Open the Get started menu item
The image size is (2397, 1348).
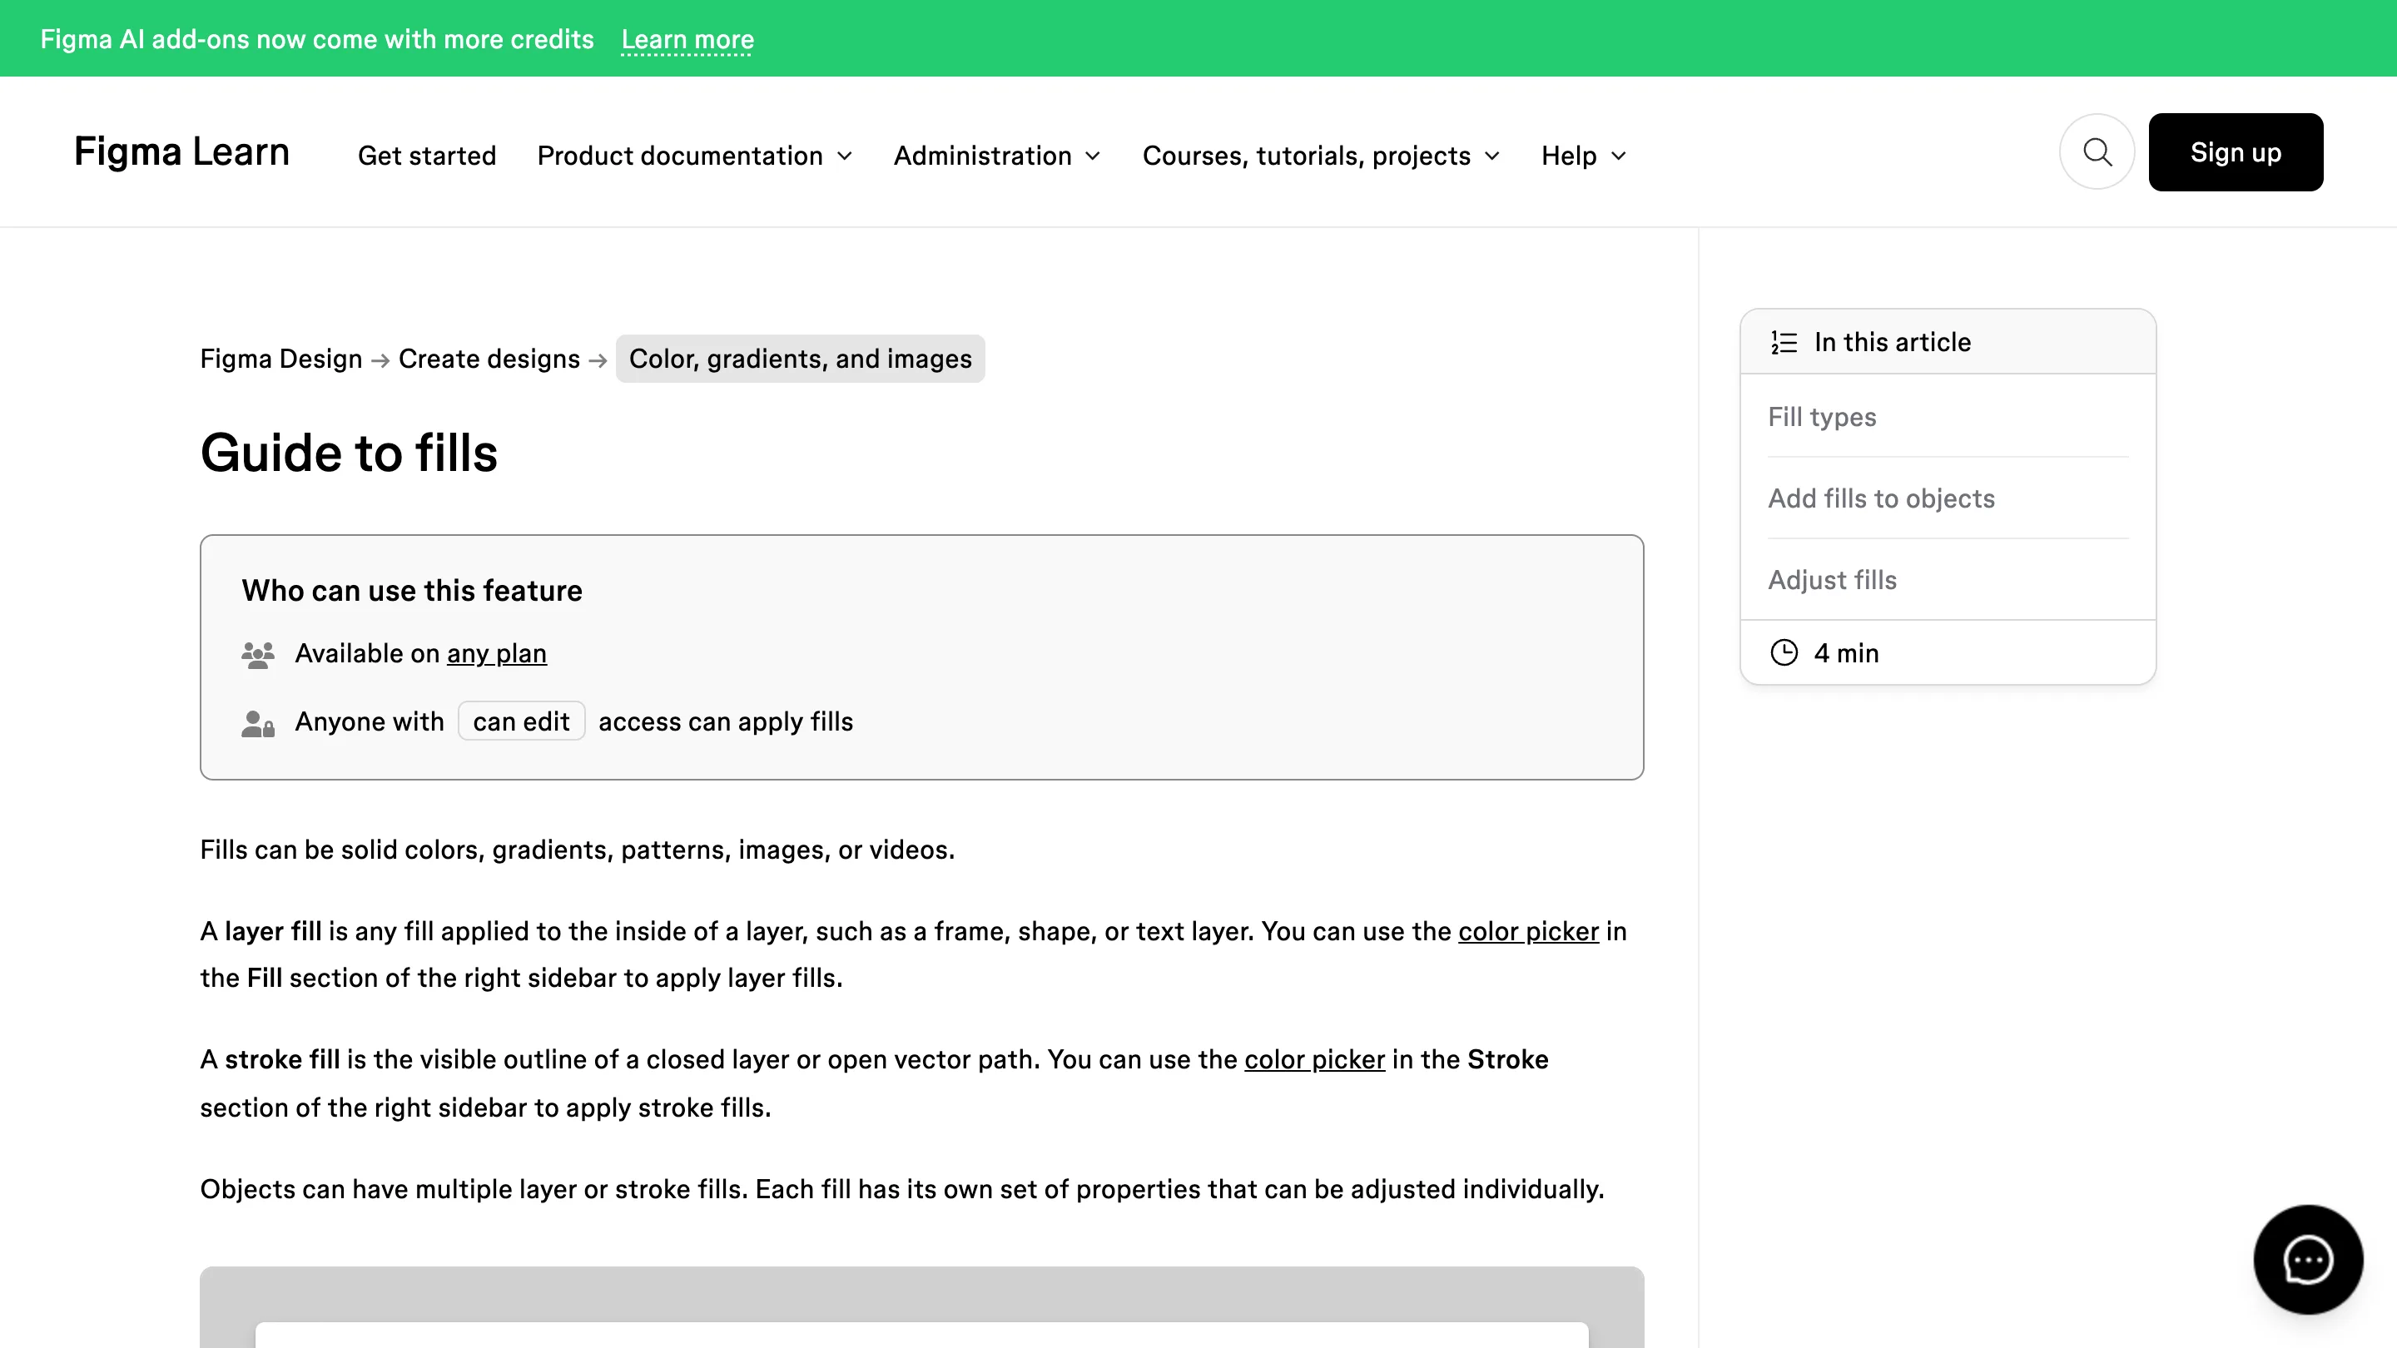coord(427,156)
